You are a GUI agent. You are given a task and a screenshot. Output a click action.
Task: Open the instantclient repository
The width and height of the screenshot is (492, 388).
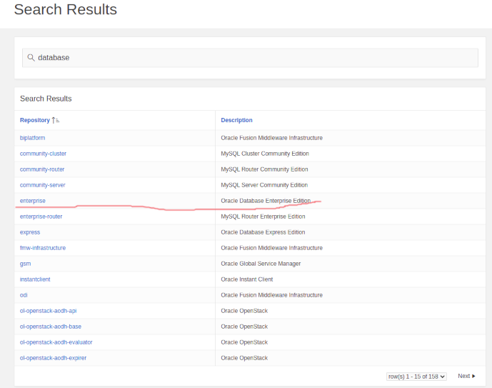coord(35,279)
